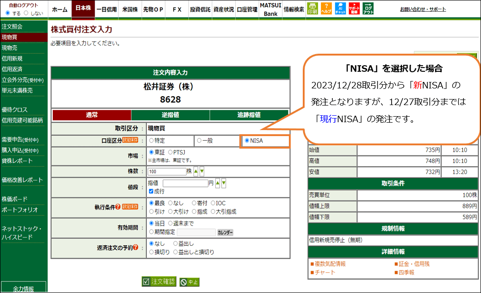The width and height of the screenshot is (481, 293).
Task: Select 期間指定 validity period
Action: tap(151, 232)
